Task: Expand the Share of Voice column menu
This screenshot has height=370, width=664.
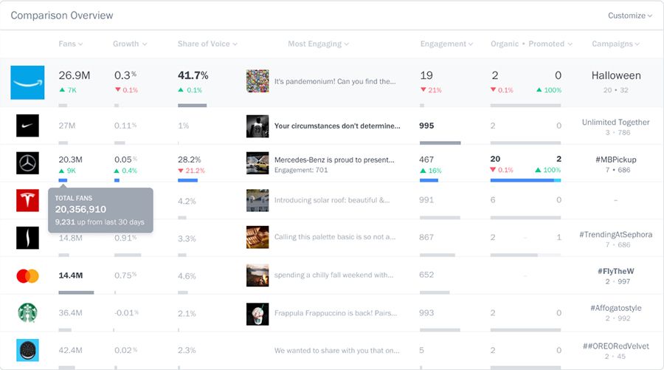Action: coord(207,44)
